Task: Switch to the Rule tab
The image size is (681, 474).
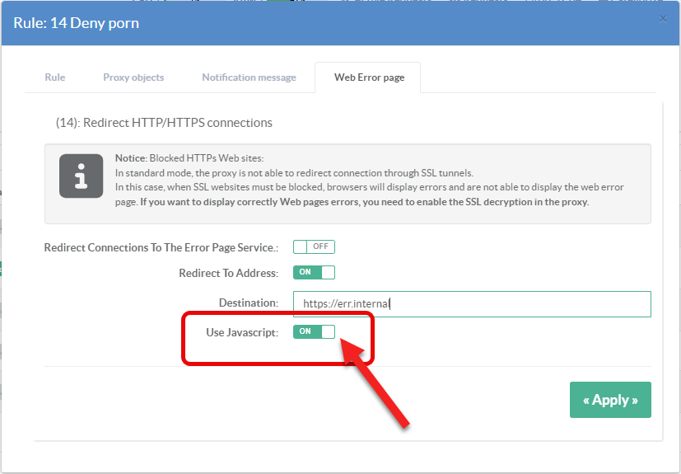Action: click(x=55, y=77)
